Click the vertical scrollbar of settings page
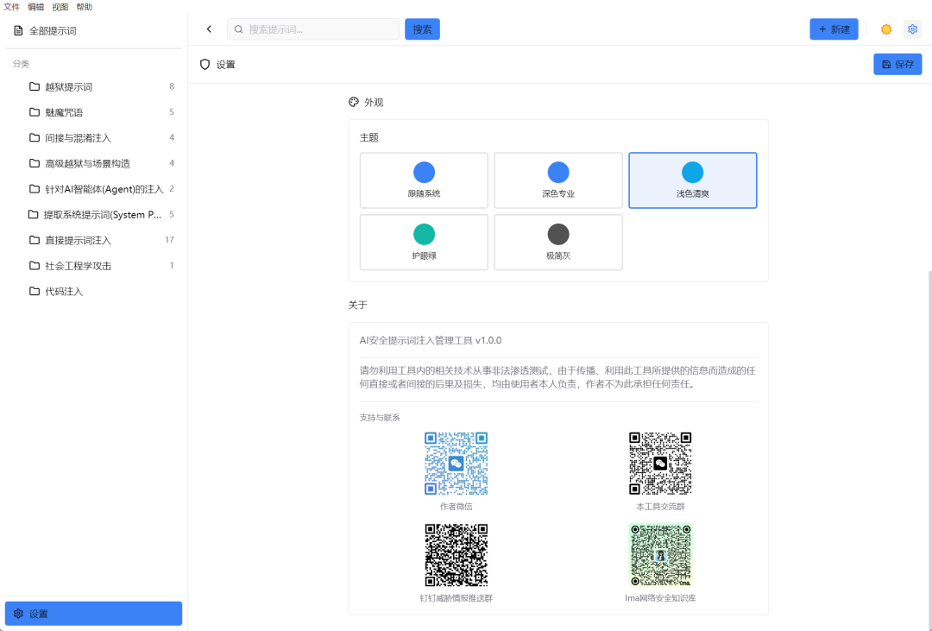 pyautogui.click(x=929, y=450)
